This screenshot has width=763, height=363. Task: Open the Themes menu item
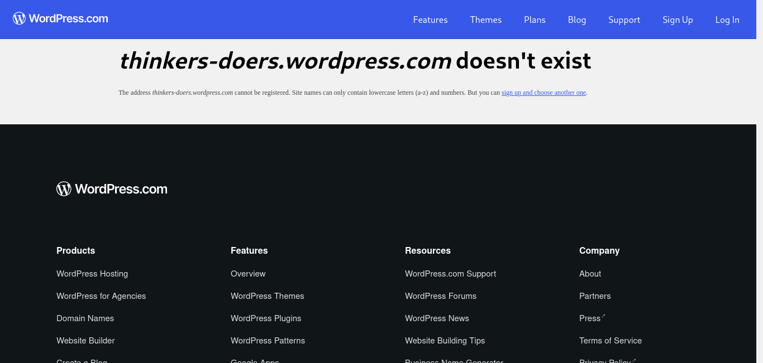pos(486,20)
